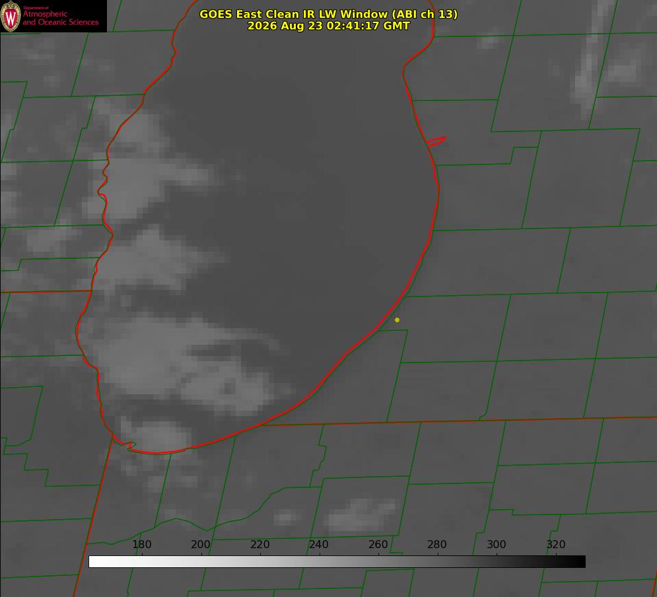657x597 pixels.
Task: Click the yellow dot marker near the shoreline
Action: 397,320
